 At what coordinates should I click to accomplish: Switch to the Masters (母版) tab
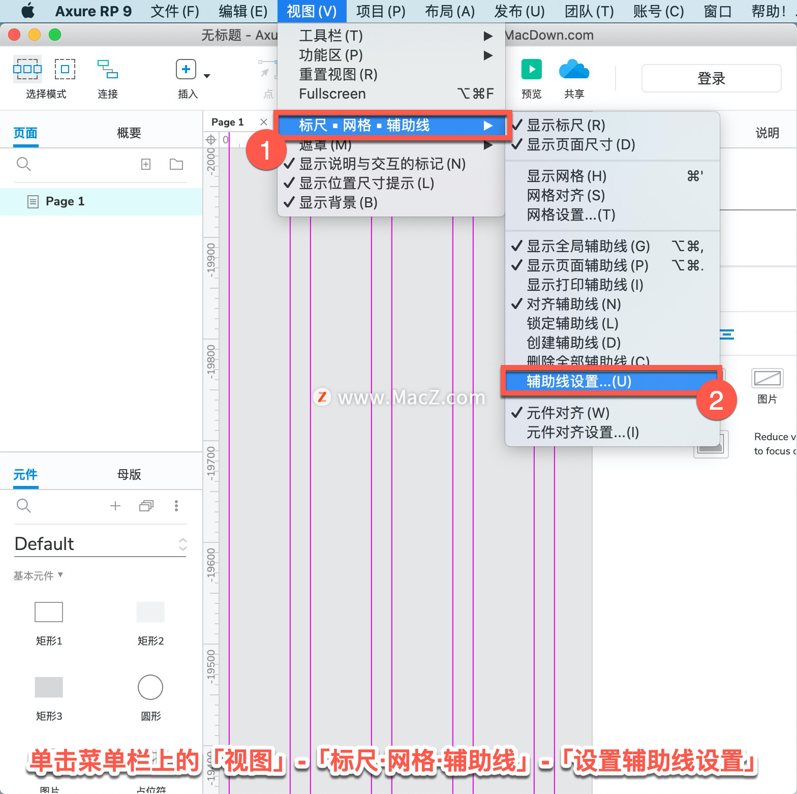(x=129, y=474)
